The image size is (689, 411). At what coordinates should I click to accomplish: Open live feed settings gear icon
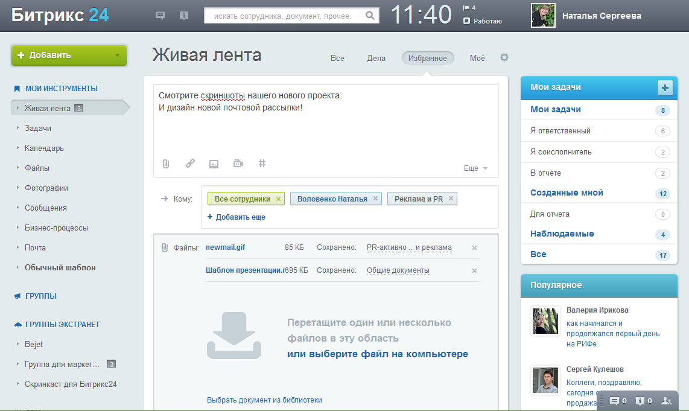point(504,57)
